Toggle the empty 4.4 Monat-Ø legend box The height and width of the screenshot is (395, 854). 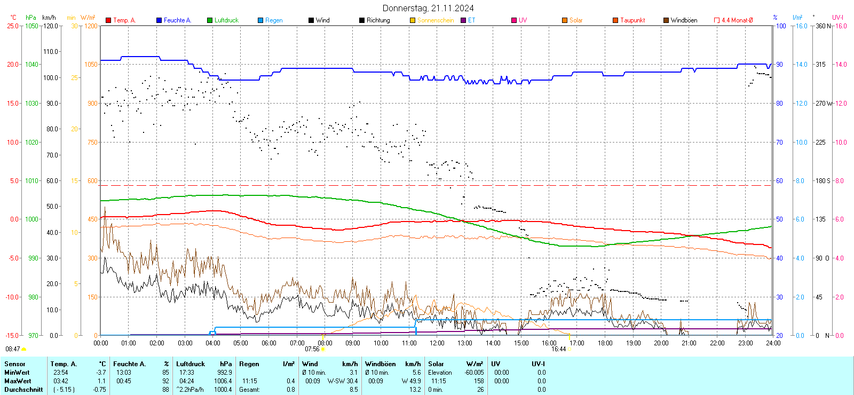717,20
